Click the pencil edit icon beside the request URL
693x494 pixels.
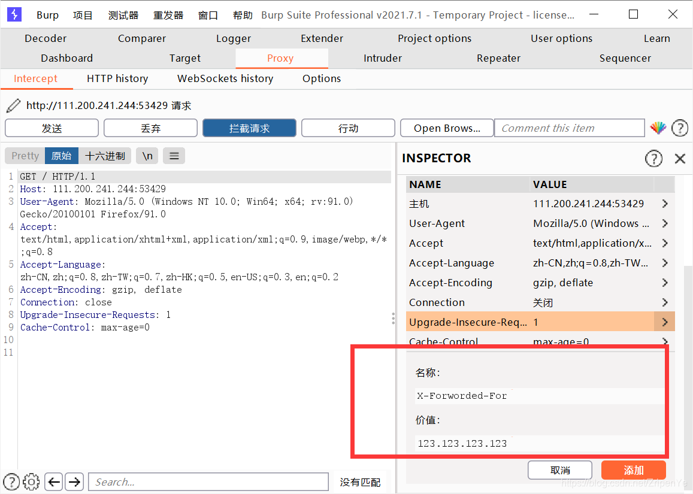coord(13,105)
